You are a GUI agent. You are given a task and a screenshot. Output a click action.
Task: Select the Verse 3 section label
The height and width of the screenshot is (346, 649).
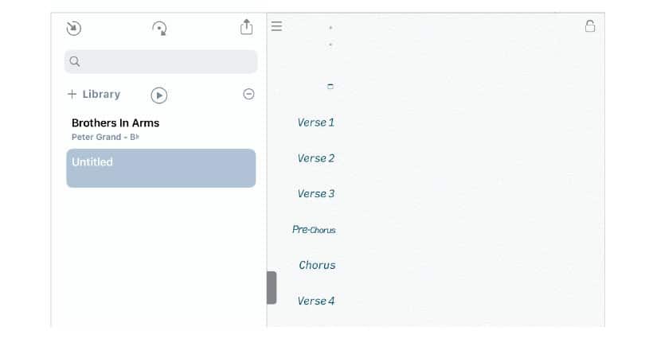pyautogui.click(x=316, y=193)
